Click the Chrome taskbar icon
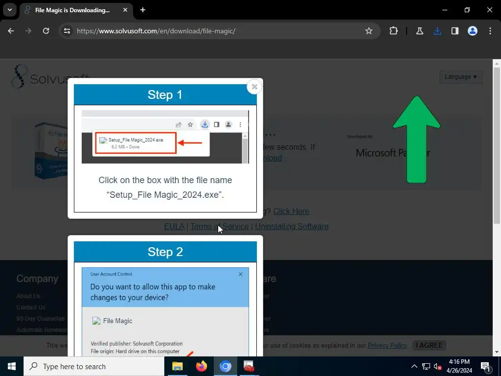 click(x=225, y=366)
